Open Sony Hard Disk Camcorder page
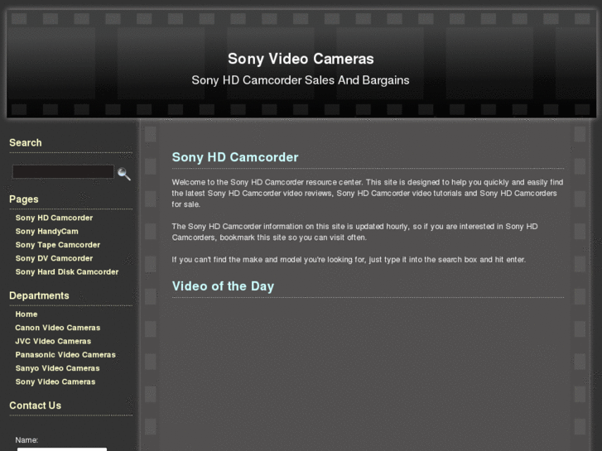This screenshot has height=451, width=602. pyautogui.click(x=67, y=271)
